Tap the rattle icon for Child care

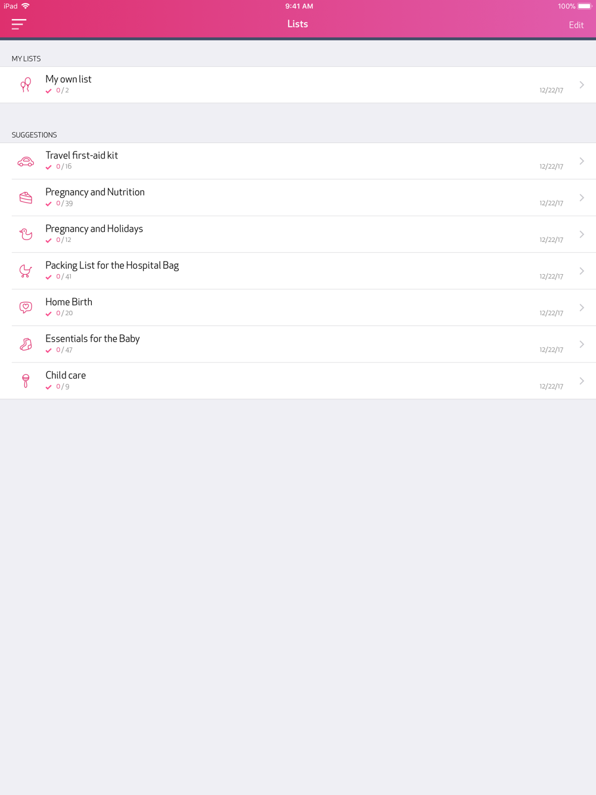click(x=26, y=381)
